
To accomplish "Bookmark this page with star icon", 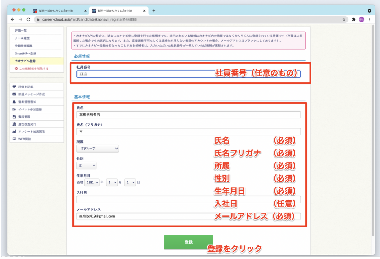I will pos(344,19).
